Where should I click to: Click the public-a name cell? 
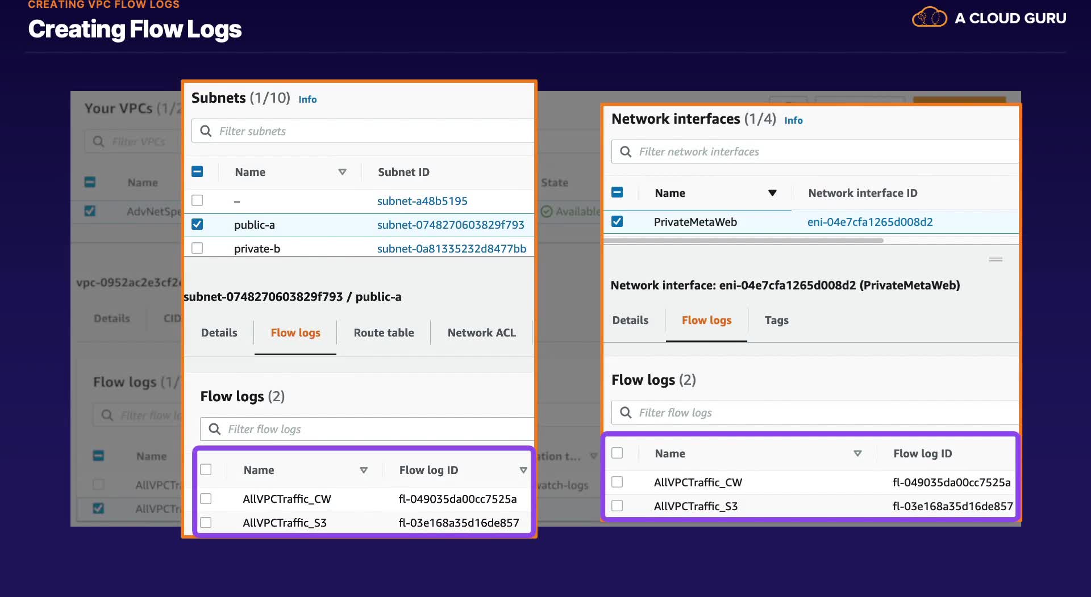[x=254, y=225]
